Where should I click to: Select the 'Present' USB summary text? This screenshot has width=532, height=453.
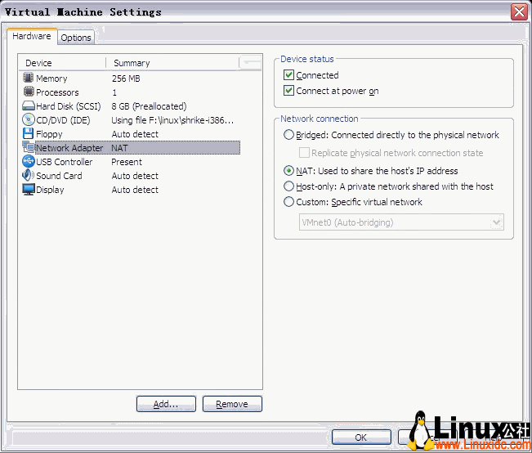coord(127,162)
